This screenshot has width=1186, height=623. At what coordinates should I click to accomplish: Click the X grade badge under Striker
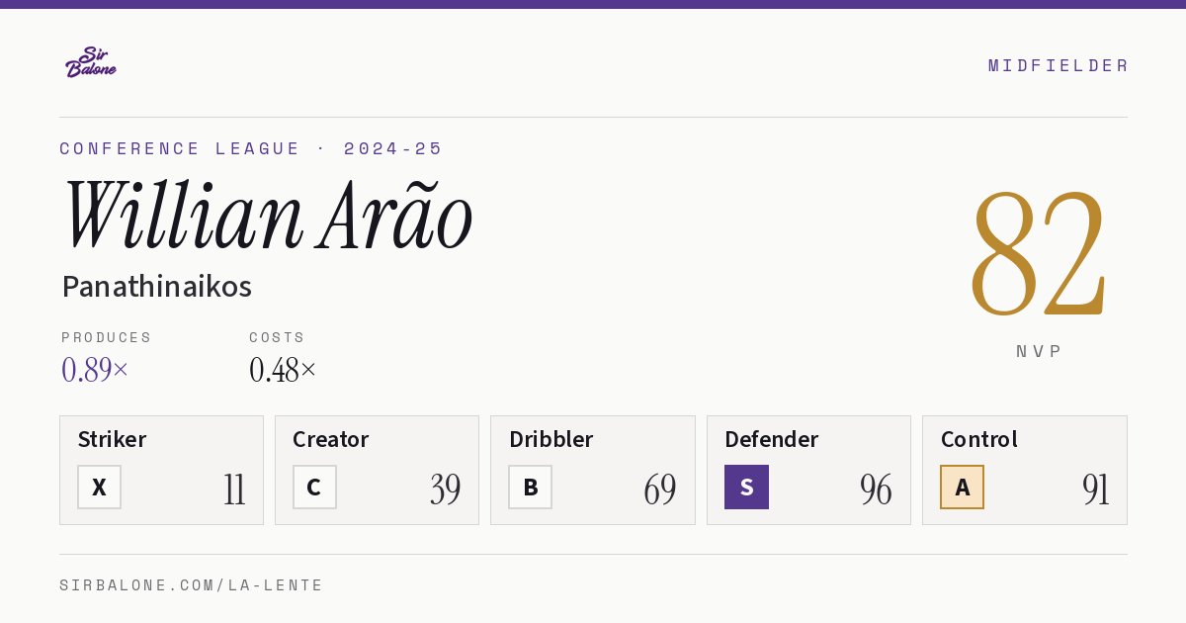pyautogui.click(x=99, y=487)
